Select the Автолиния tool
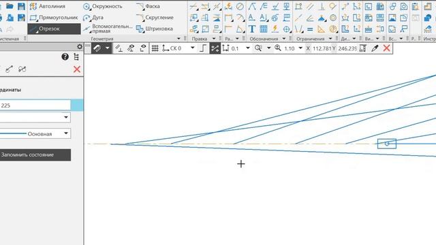The image size is (436, 245). point(48,6)
